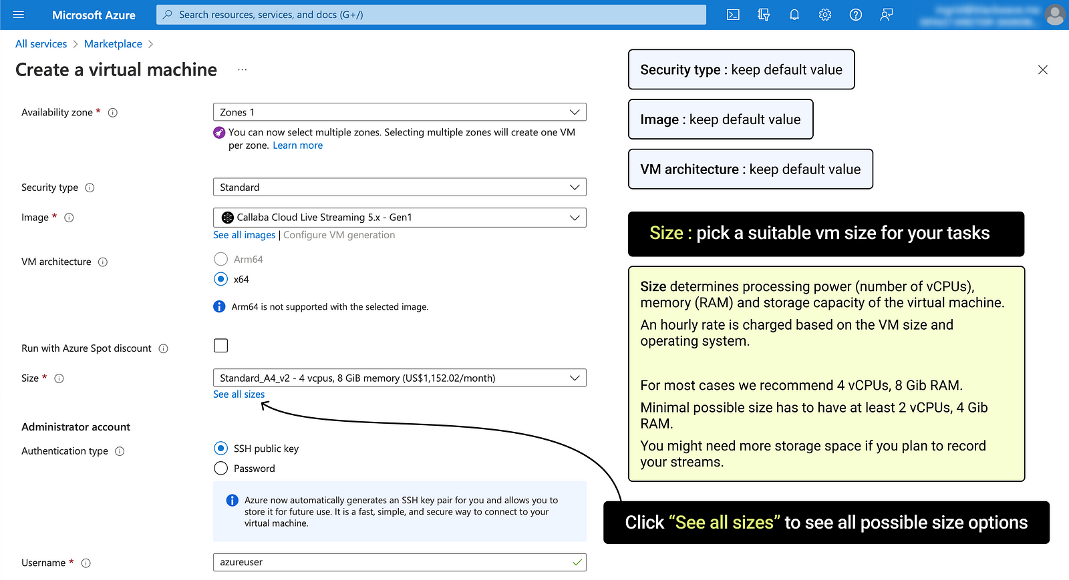Select the x64 architecture radio button
The width and height of the screenshot is (1069, 580).
tap(220, 279)
